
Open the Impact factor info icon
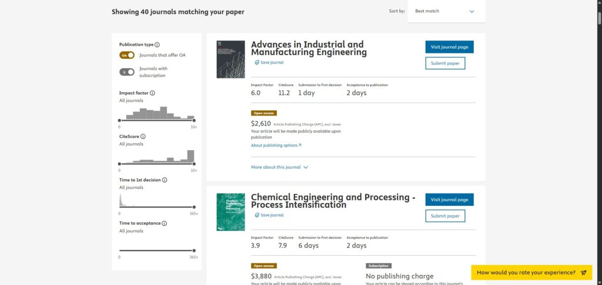(152, 93)
